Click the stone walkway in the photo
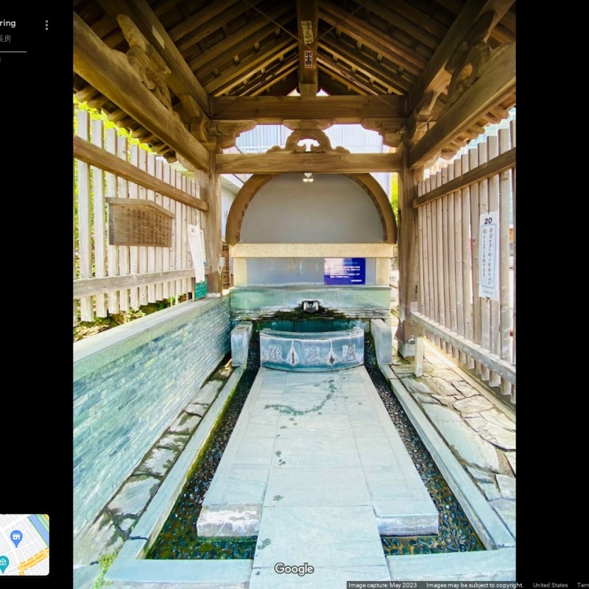The height and width of the screenshot is (589, 589). [317, 449]
